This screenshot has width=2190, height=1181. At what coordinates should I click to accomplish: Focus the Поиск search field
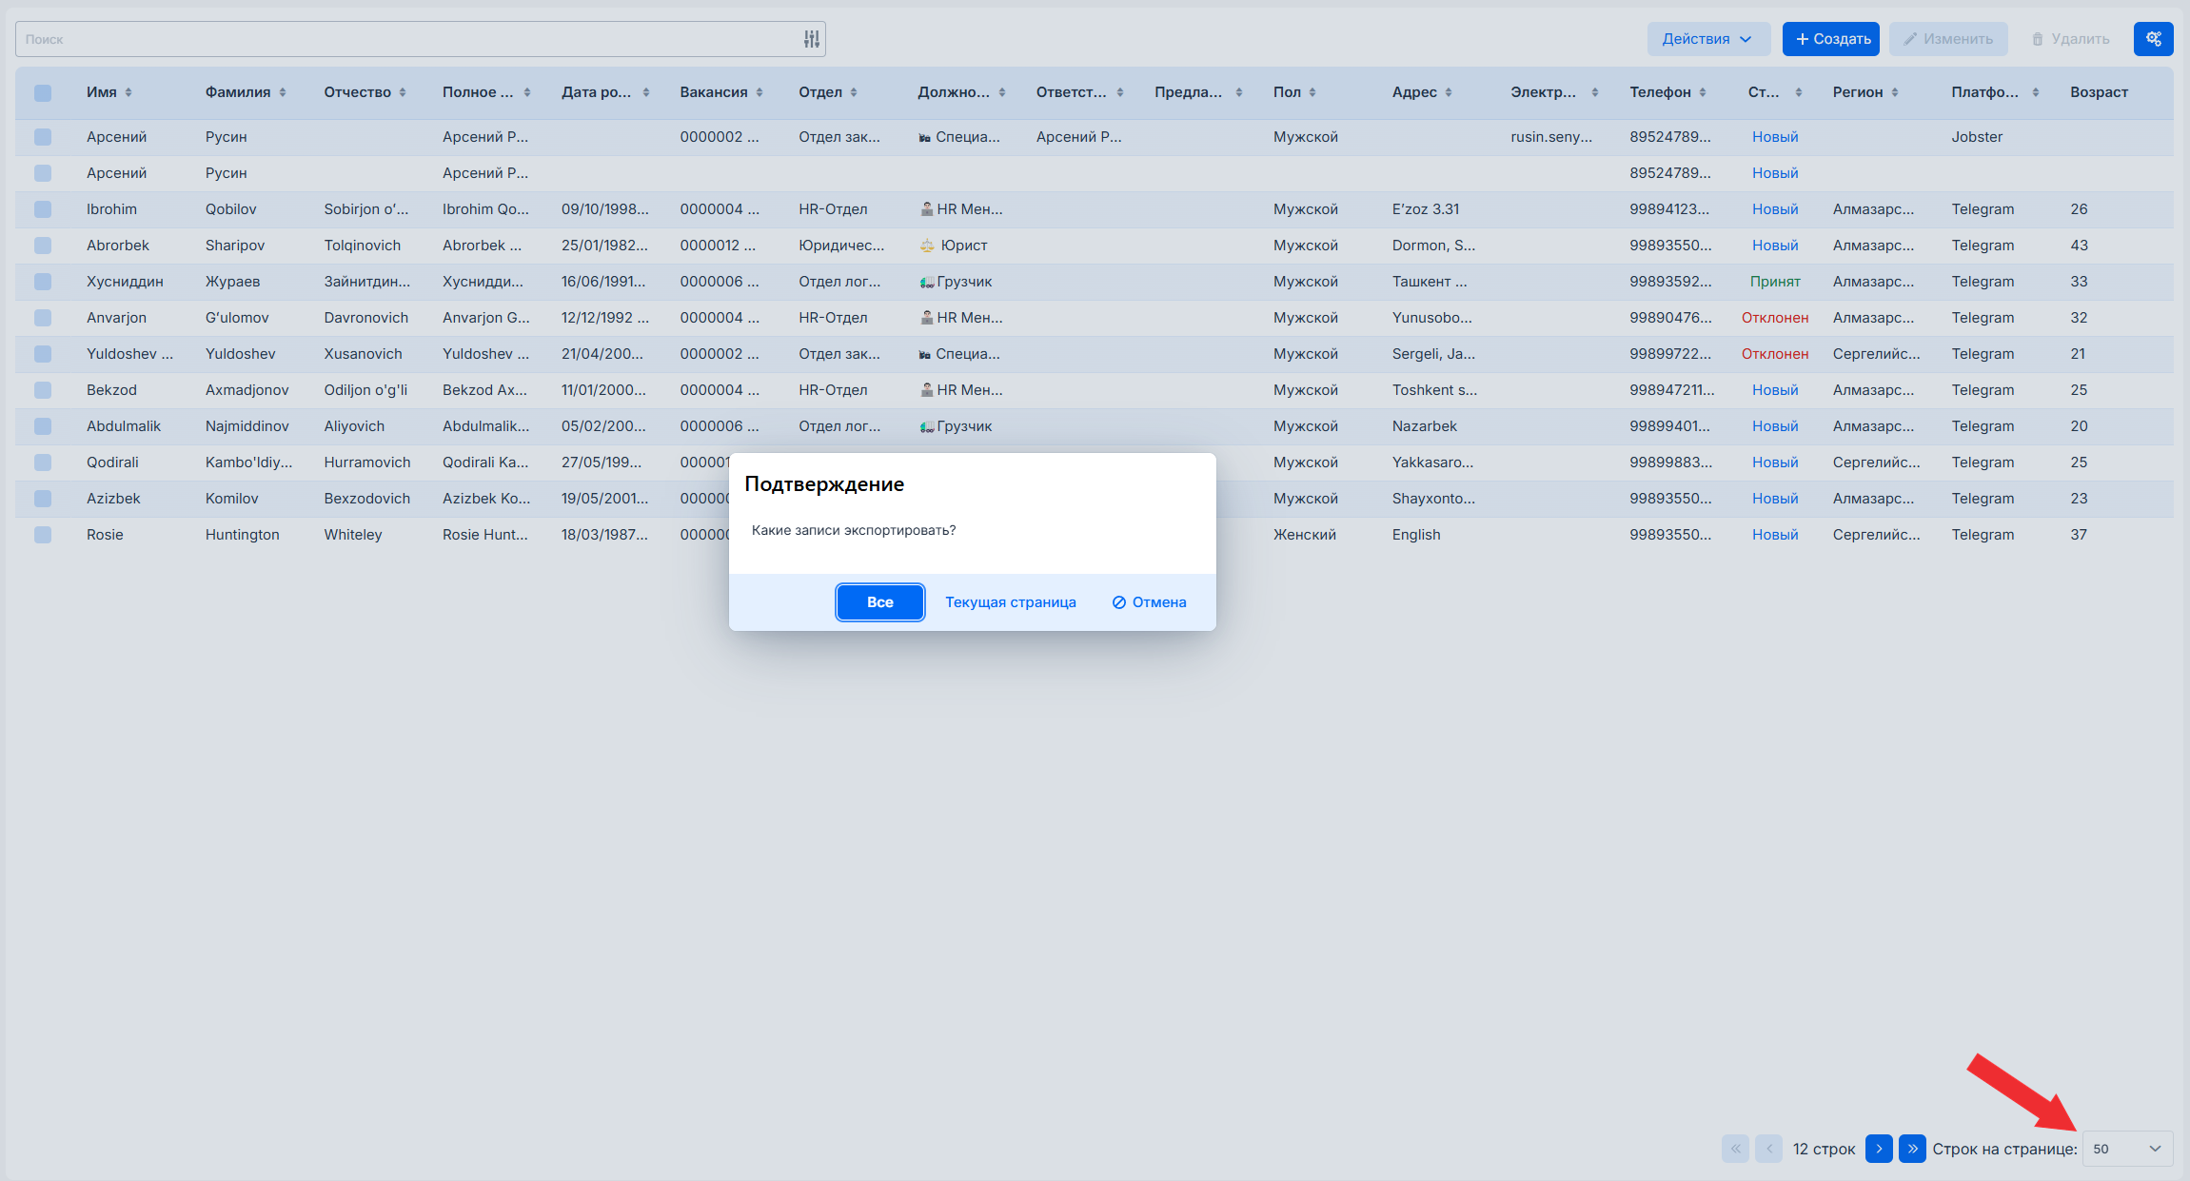(x=409, y=39)
